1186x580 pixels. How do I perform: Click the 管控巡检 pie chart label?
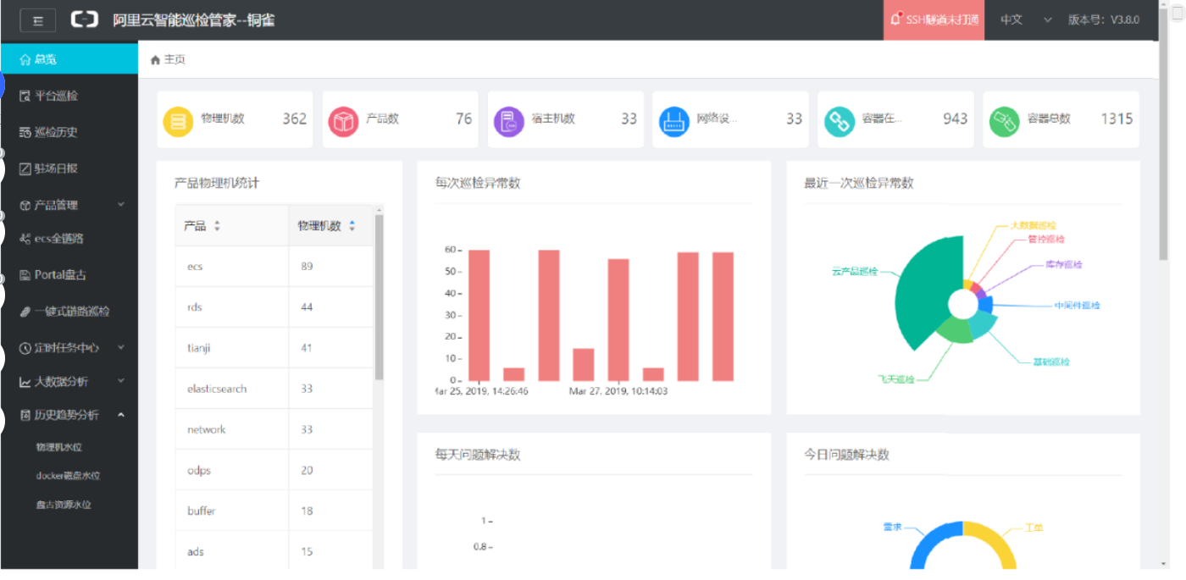coord(1046,239)
